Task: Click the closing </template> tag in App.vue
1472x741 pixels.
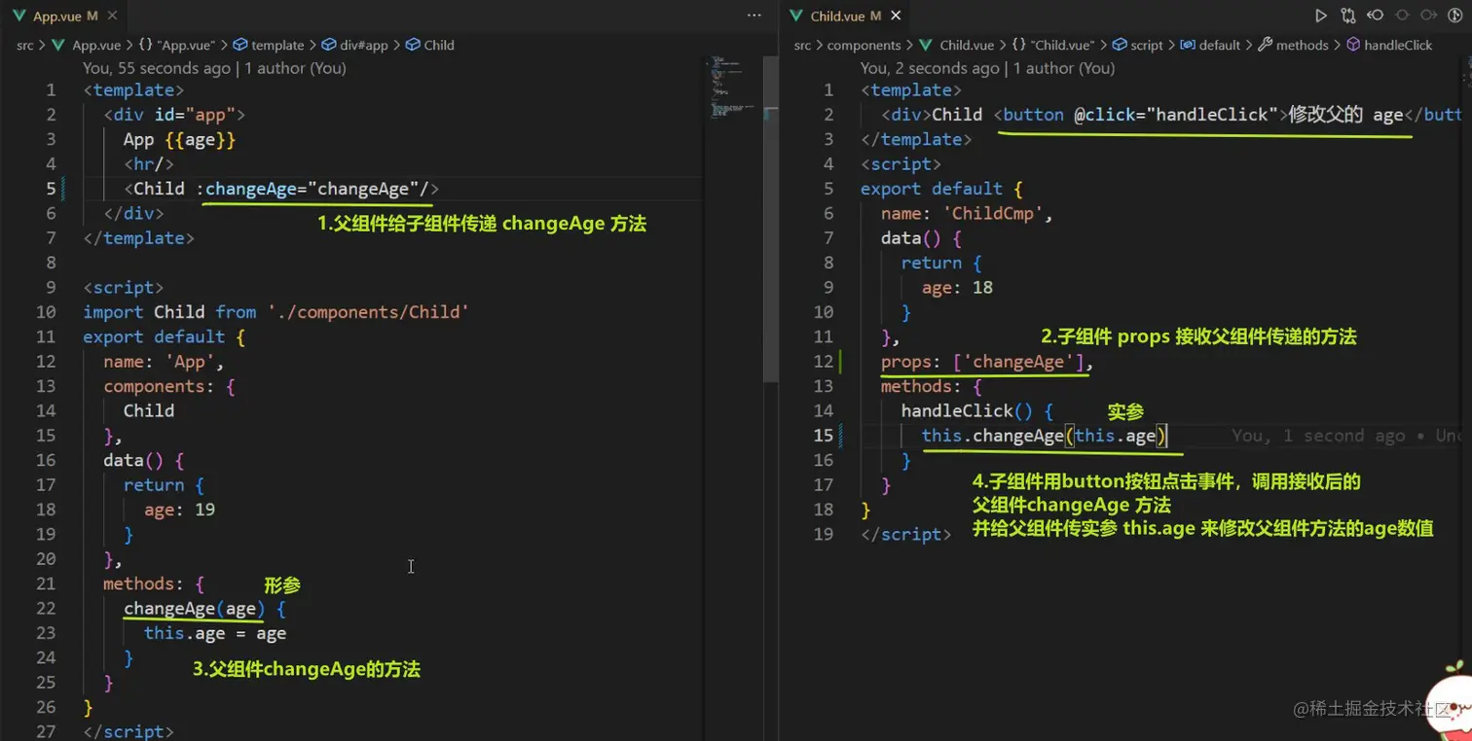Action: tap(139, 238)
